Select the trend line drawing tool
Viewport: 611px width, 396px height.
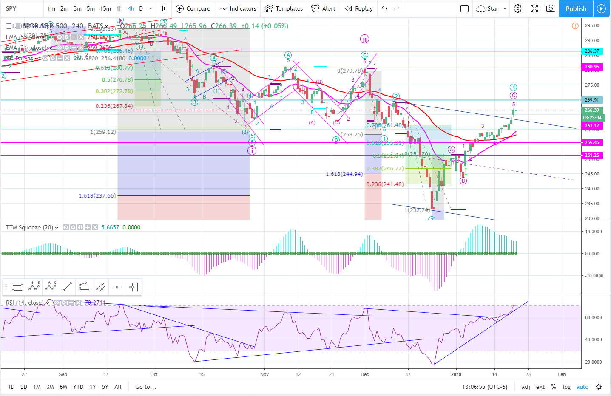point(67,287)
